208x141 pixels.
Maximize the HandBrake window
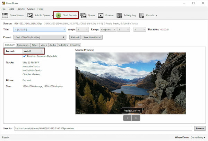click(x=193, y=3)
